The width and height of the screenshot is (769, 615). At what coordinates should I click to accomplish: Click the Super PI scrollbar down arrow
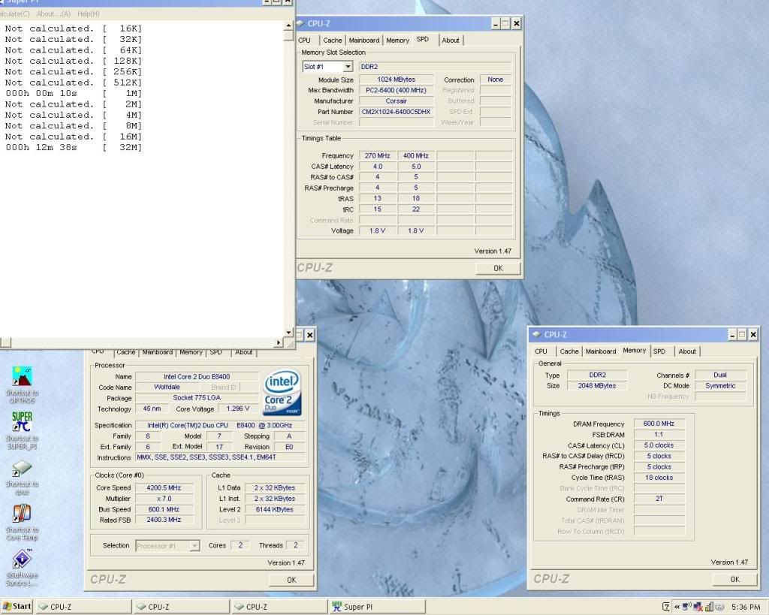pyautogui.click(x=288, y=332)
